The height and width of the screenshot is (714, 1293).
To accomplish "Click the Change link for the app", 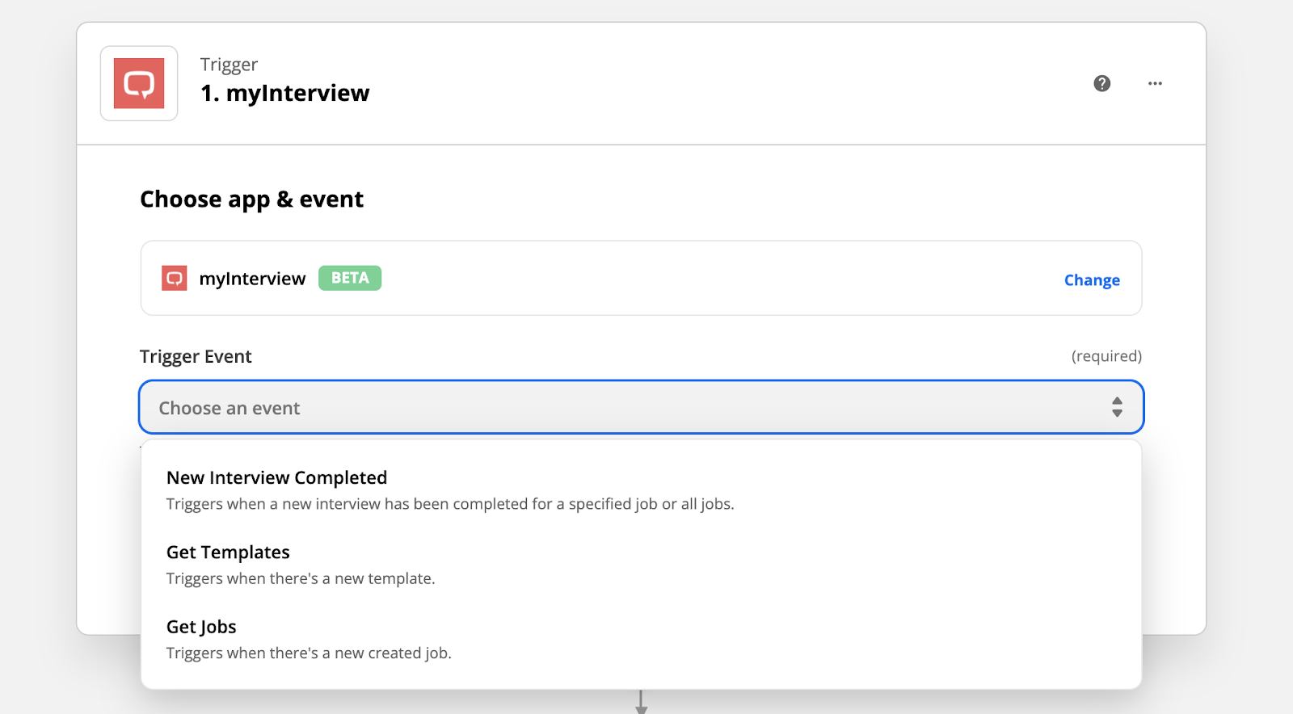I will [1092, 280].
